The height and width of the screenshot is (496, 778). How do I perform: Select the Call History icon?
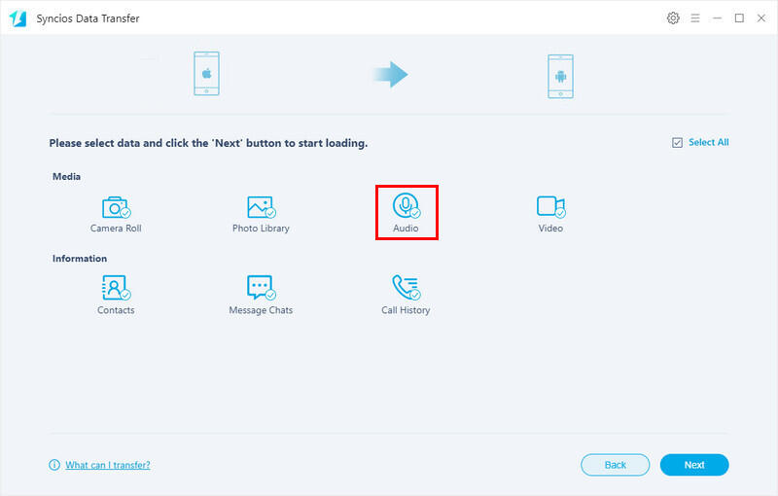pyautogui.click(x=405, y=288)
